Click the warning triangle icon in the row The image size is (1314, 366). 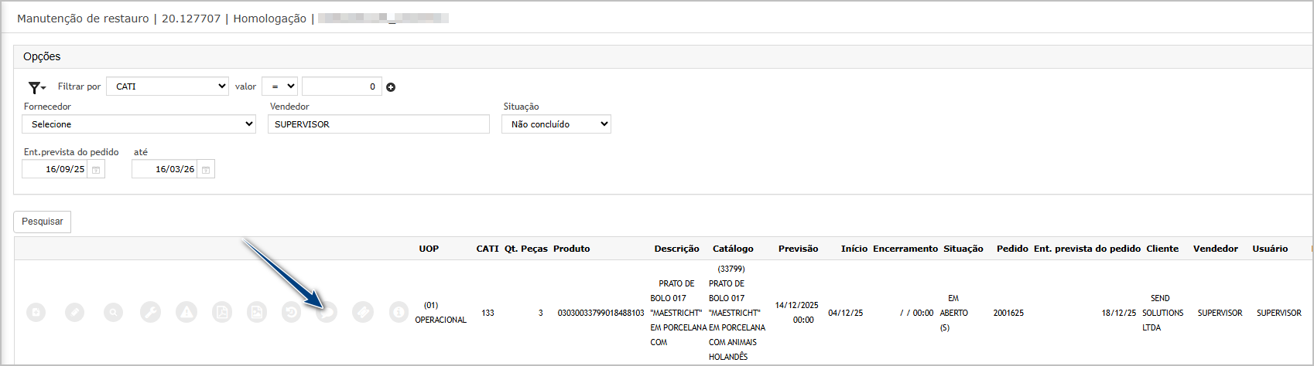(x=186, y=312)
